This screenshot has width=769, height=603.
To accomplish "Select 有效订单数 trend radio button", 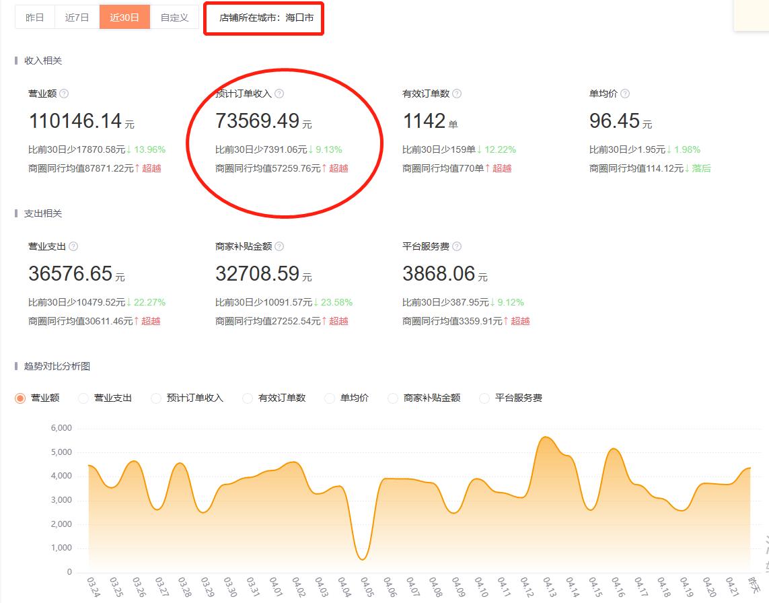I will click(x=248, y=398).
